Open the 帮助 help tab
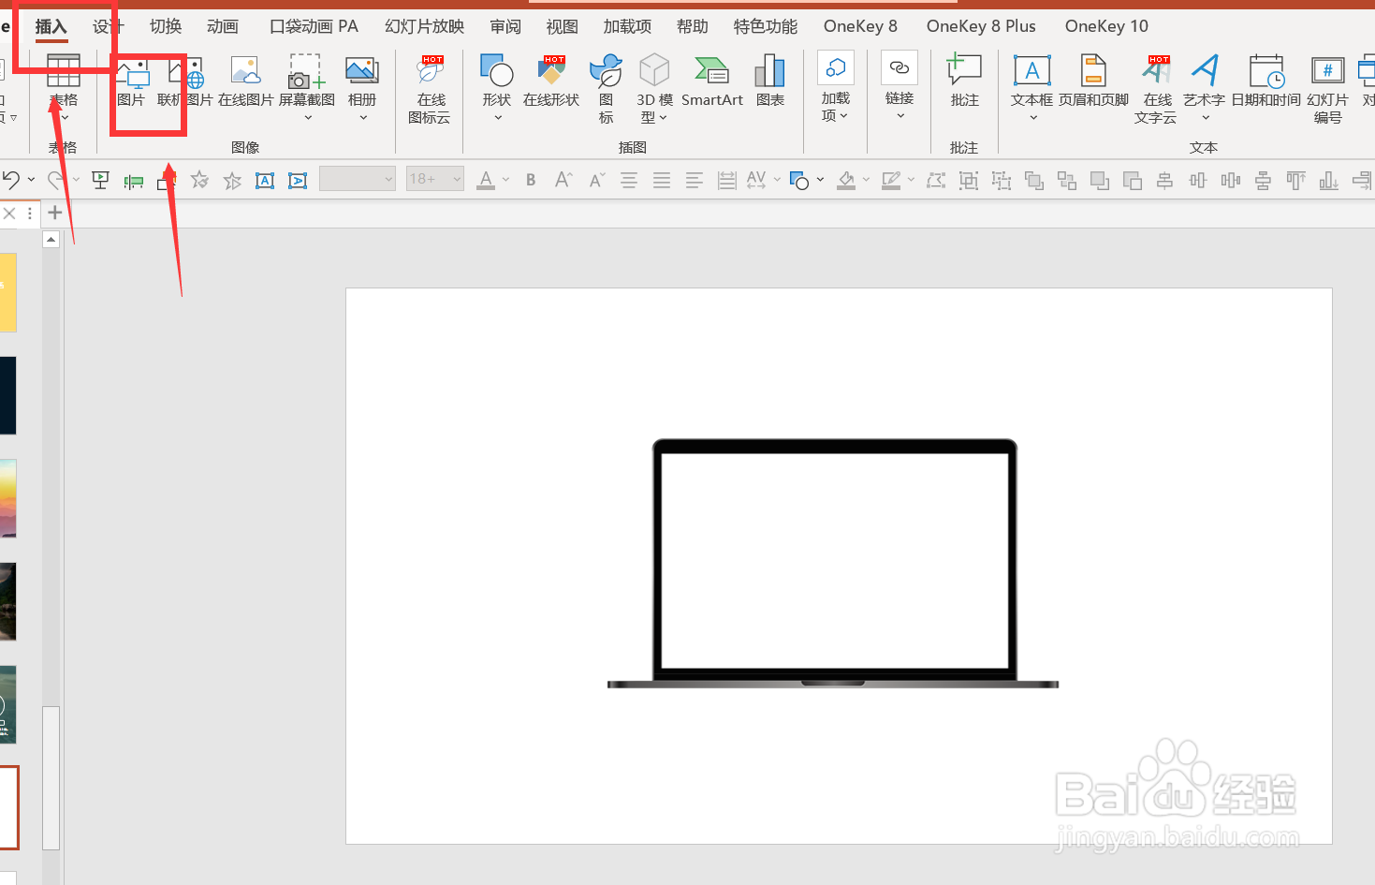The width and height of the screenshot is (1375, 885). 693,26
